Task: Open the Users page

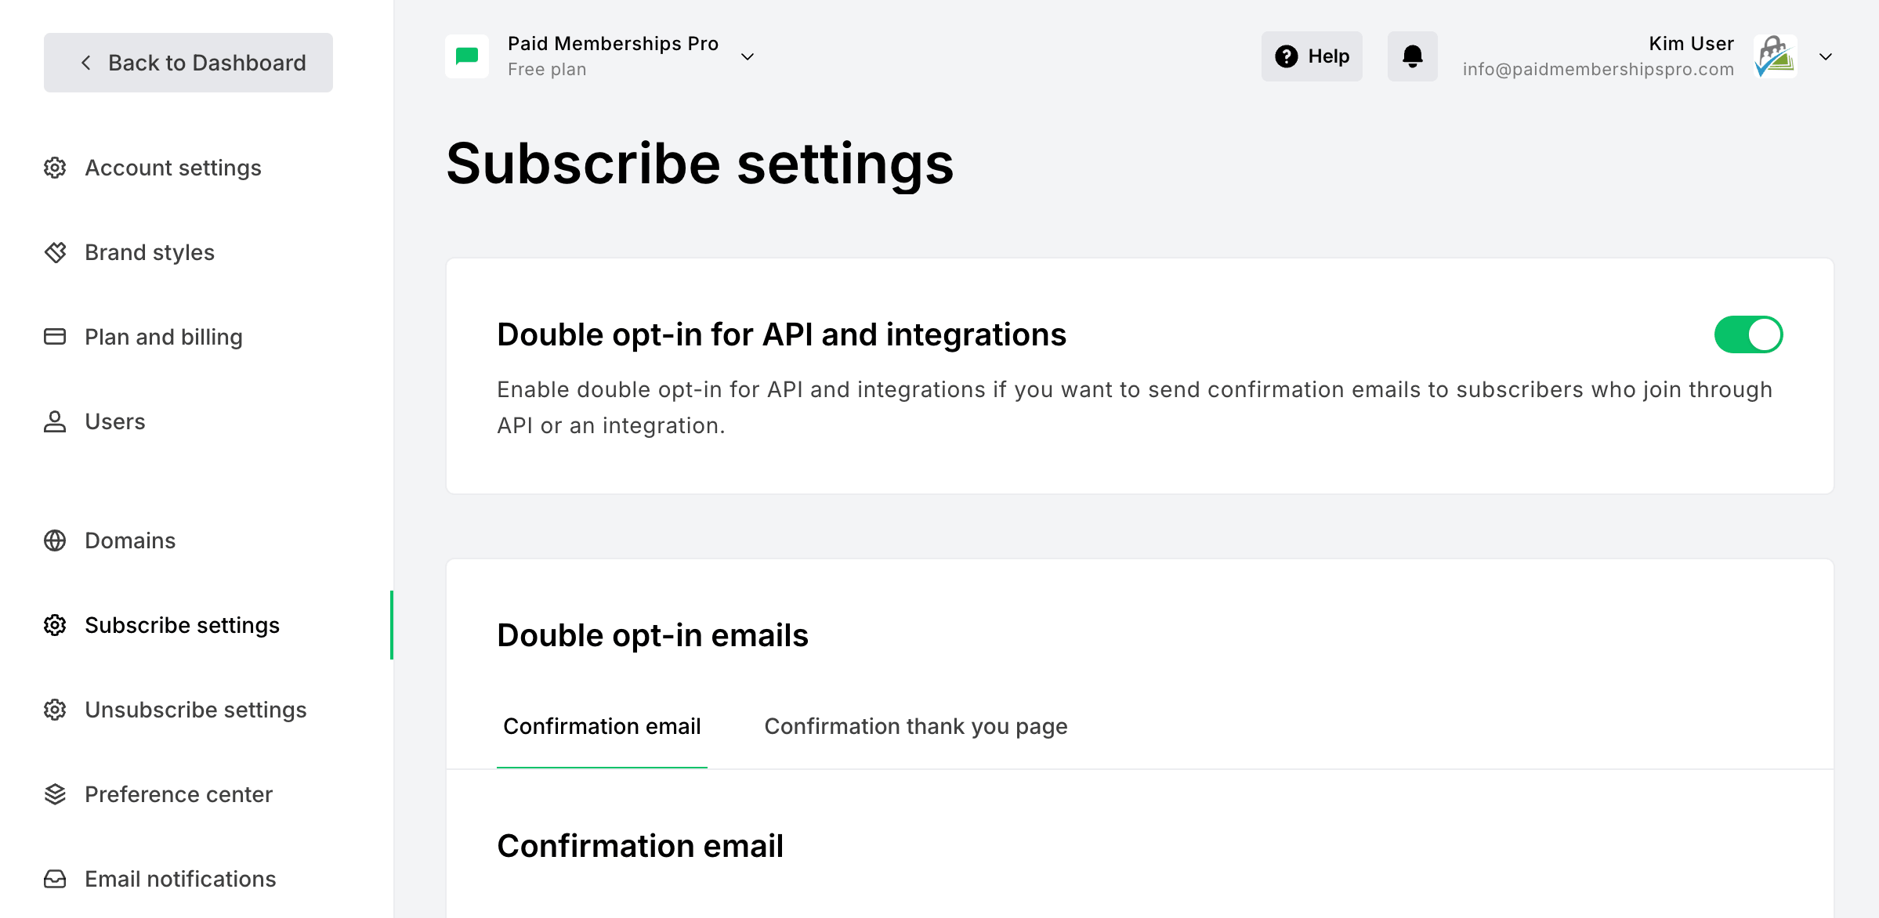Action: point(115,421)
